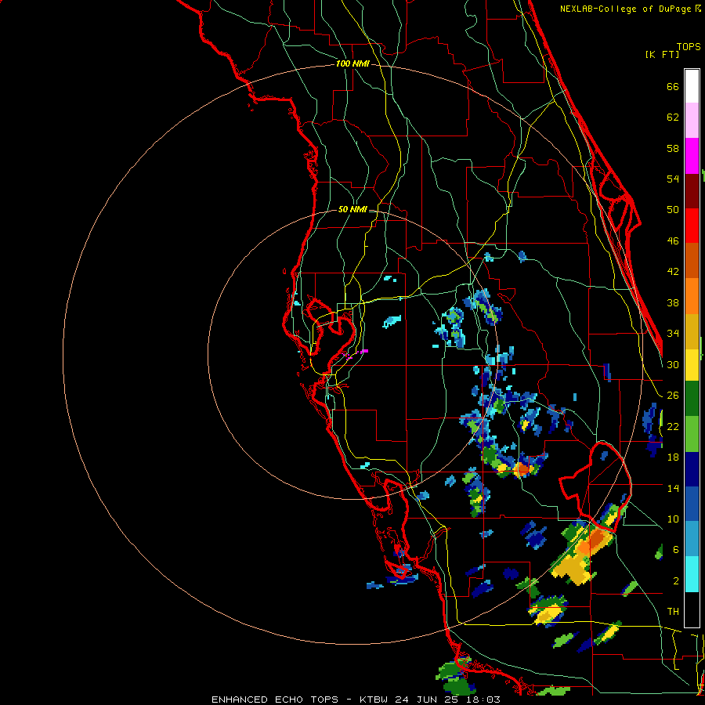Click the medium blue 14 kft swatch
Image resolution: width=705 pixels, height=705 pixels.
pos(692,505)
